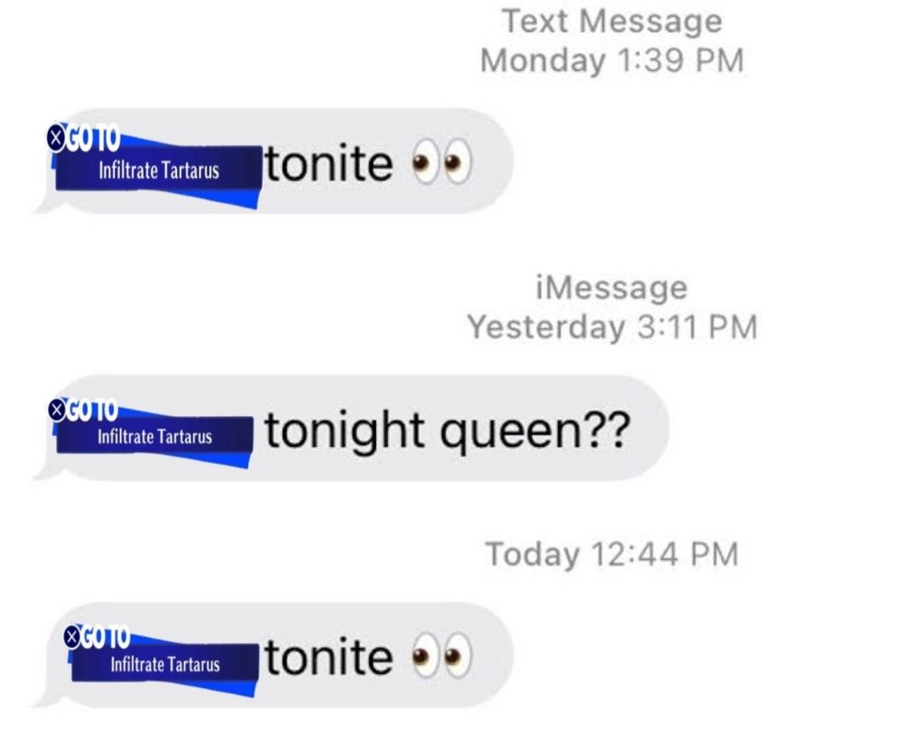Open the 'Infiltrate Tartarus' banner in the Monday message
The height and width of the screenshot is (735, 922).
159,170
